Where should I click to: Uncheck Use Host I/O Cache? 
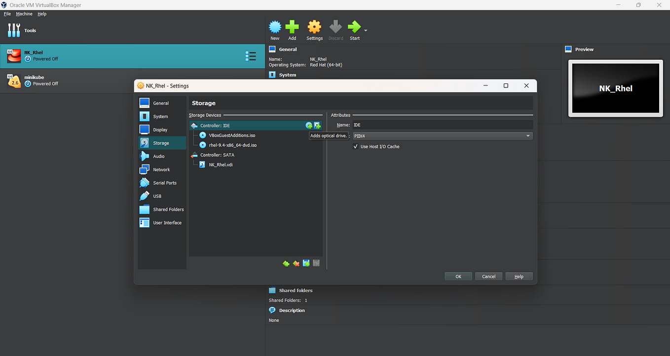pos(355,146)
